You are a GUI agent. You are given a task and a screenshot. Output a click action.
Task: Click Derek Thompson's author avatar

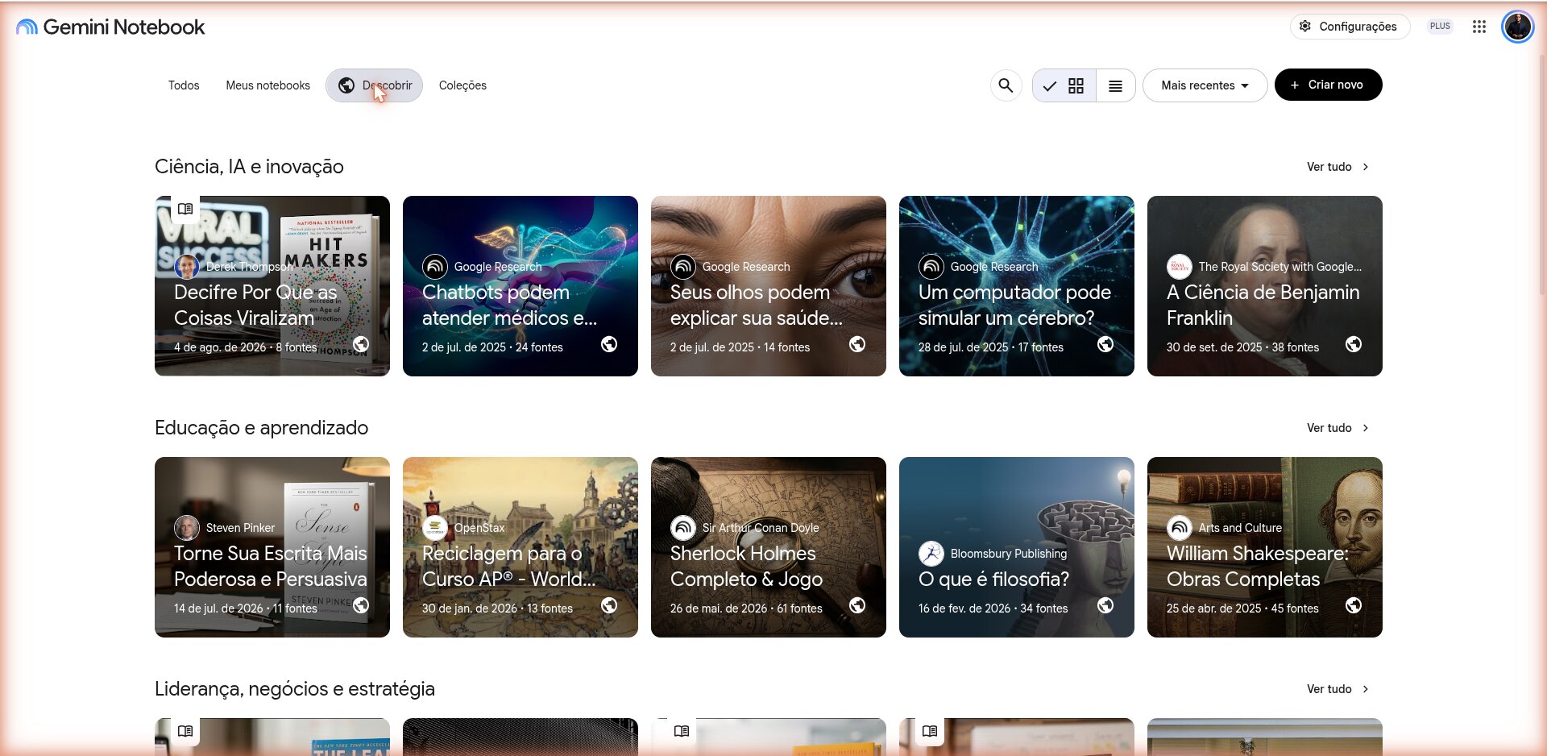(187, 267)
